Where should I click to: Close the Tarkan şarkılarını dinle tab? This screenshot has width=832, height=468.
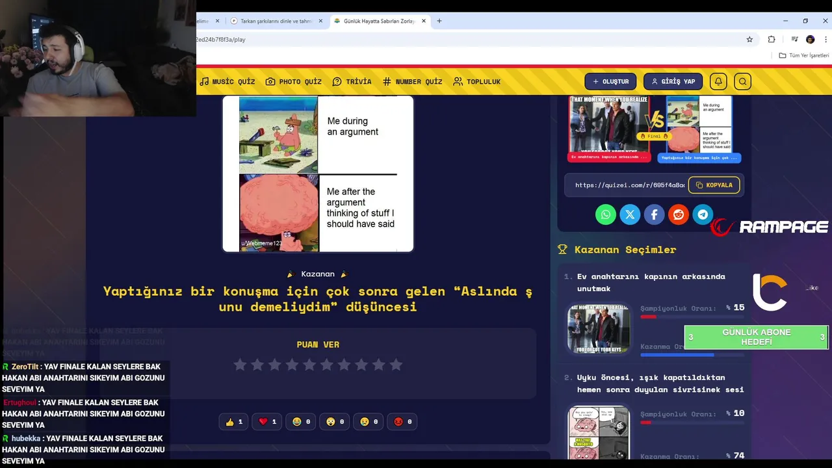click(x=320, y=21)
